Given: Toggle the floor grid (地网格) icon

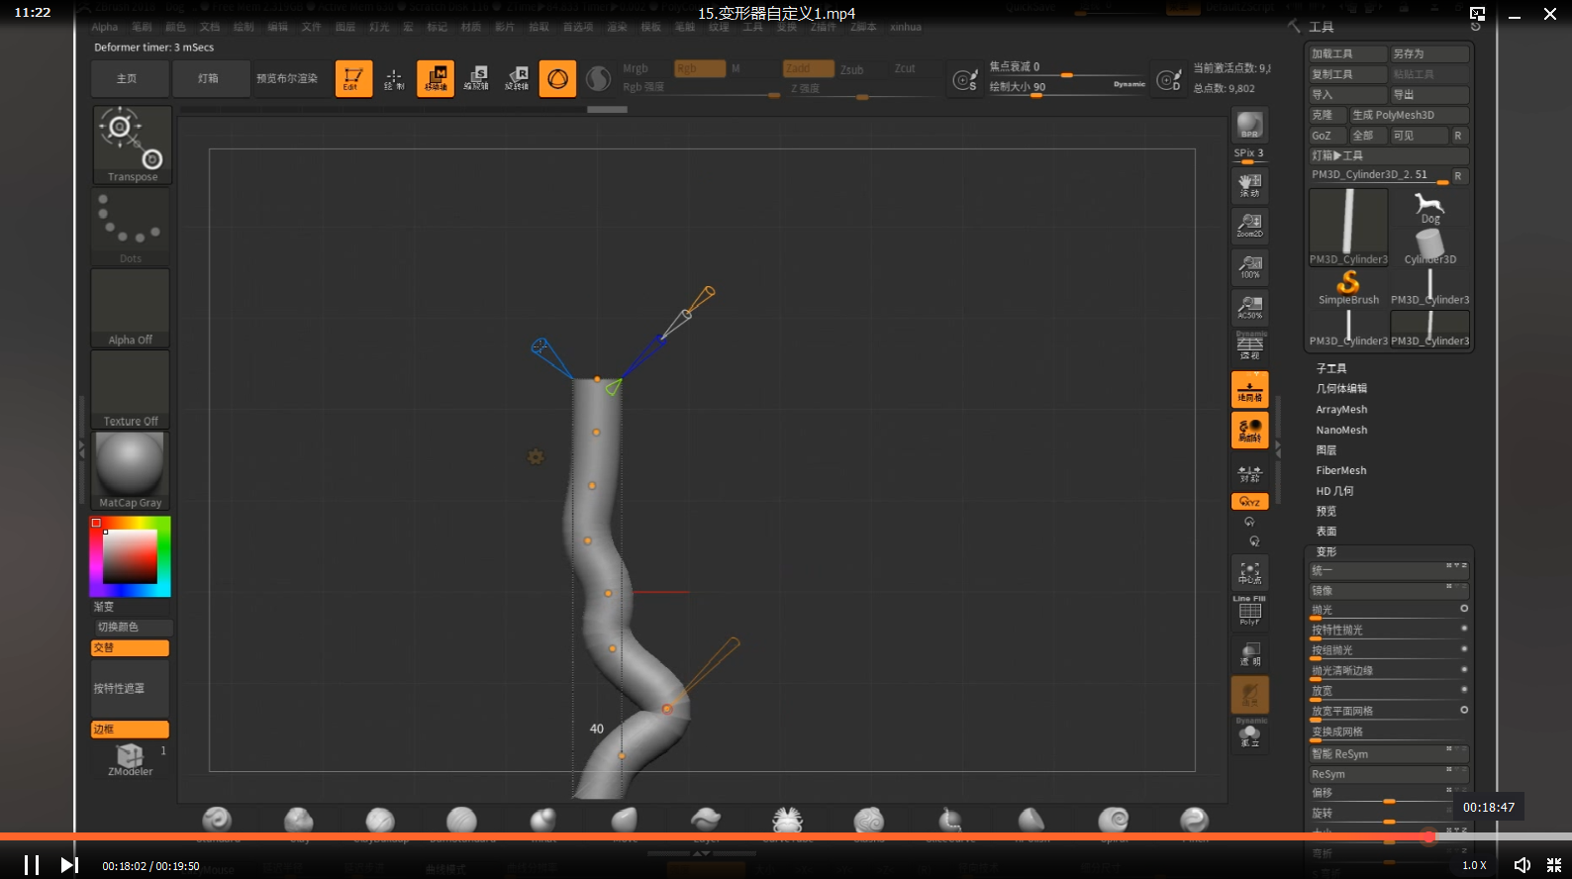Looking at the screenshot, I should (x=1249, y=389).
